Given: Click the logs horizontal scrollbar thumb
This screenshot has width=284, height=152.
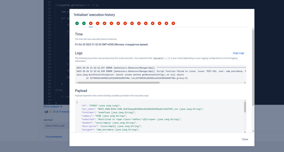Looking at the screenshot, I should coord(119,83).
